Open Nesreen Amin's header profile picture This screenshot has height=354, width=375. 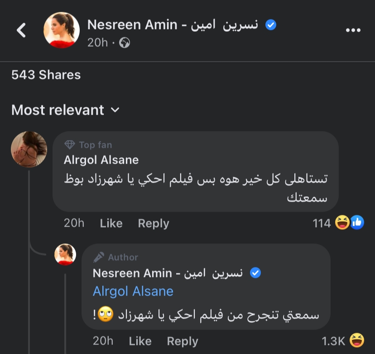coord(61,30)
